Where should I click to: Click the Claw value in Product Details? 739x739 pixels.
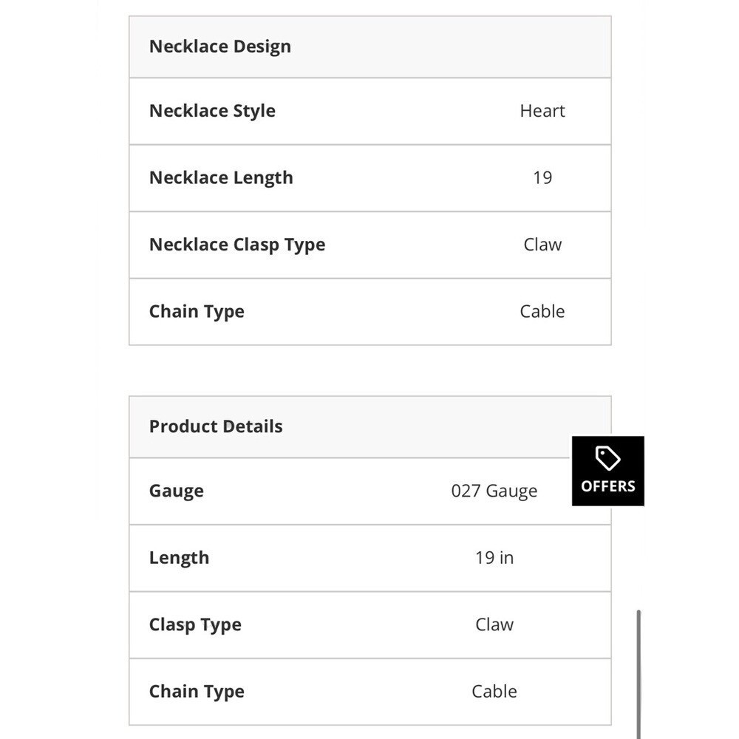point(494,624)
